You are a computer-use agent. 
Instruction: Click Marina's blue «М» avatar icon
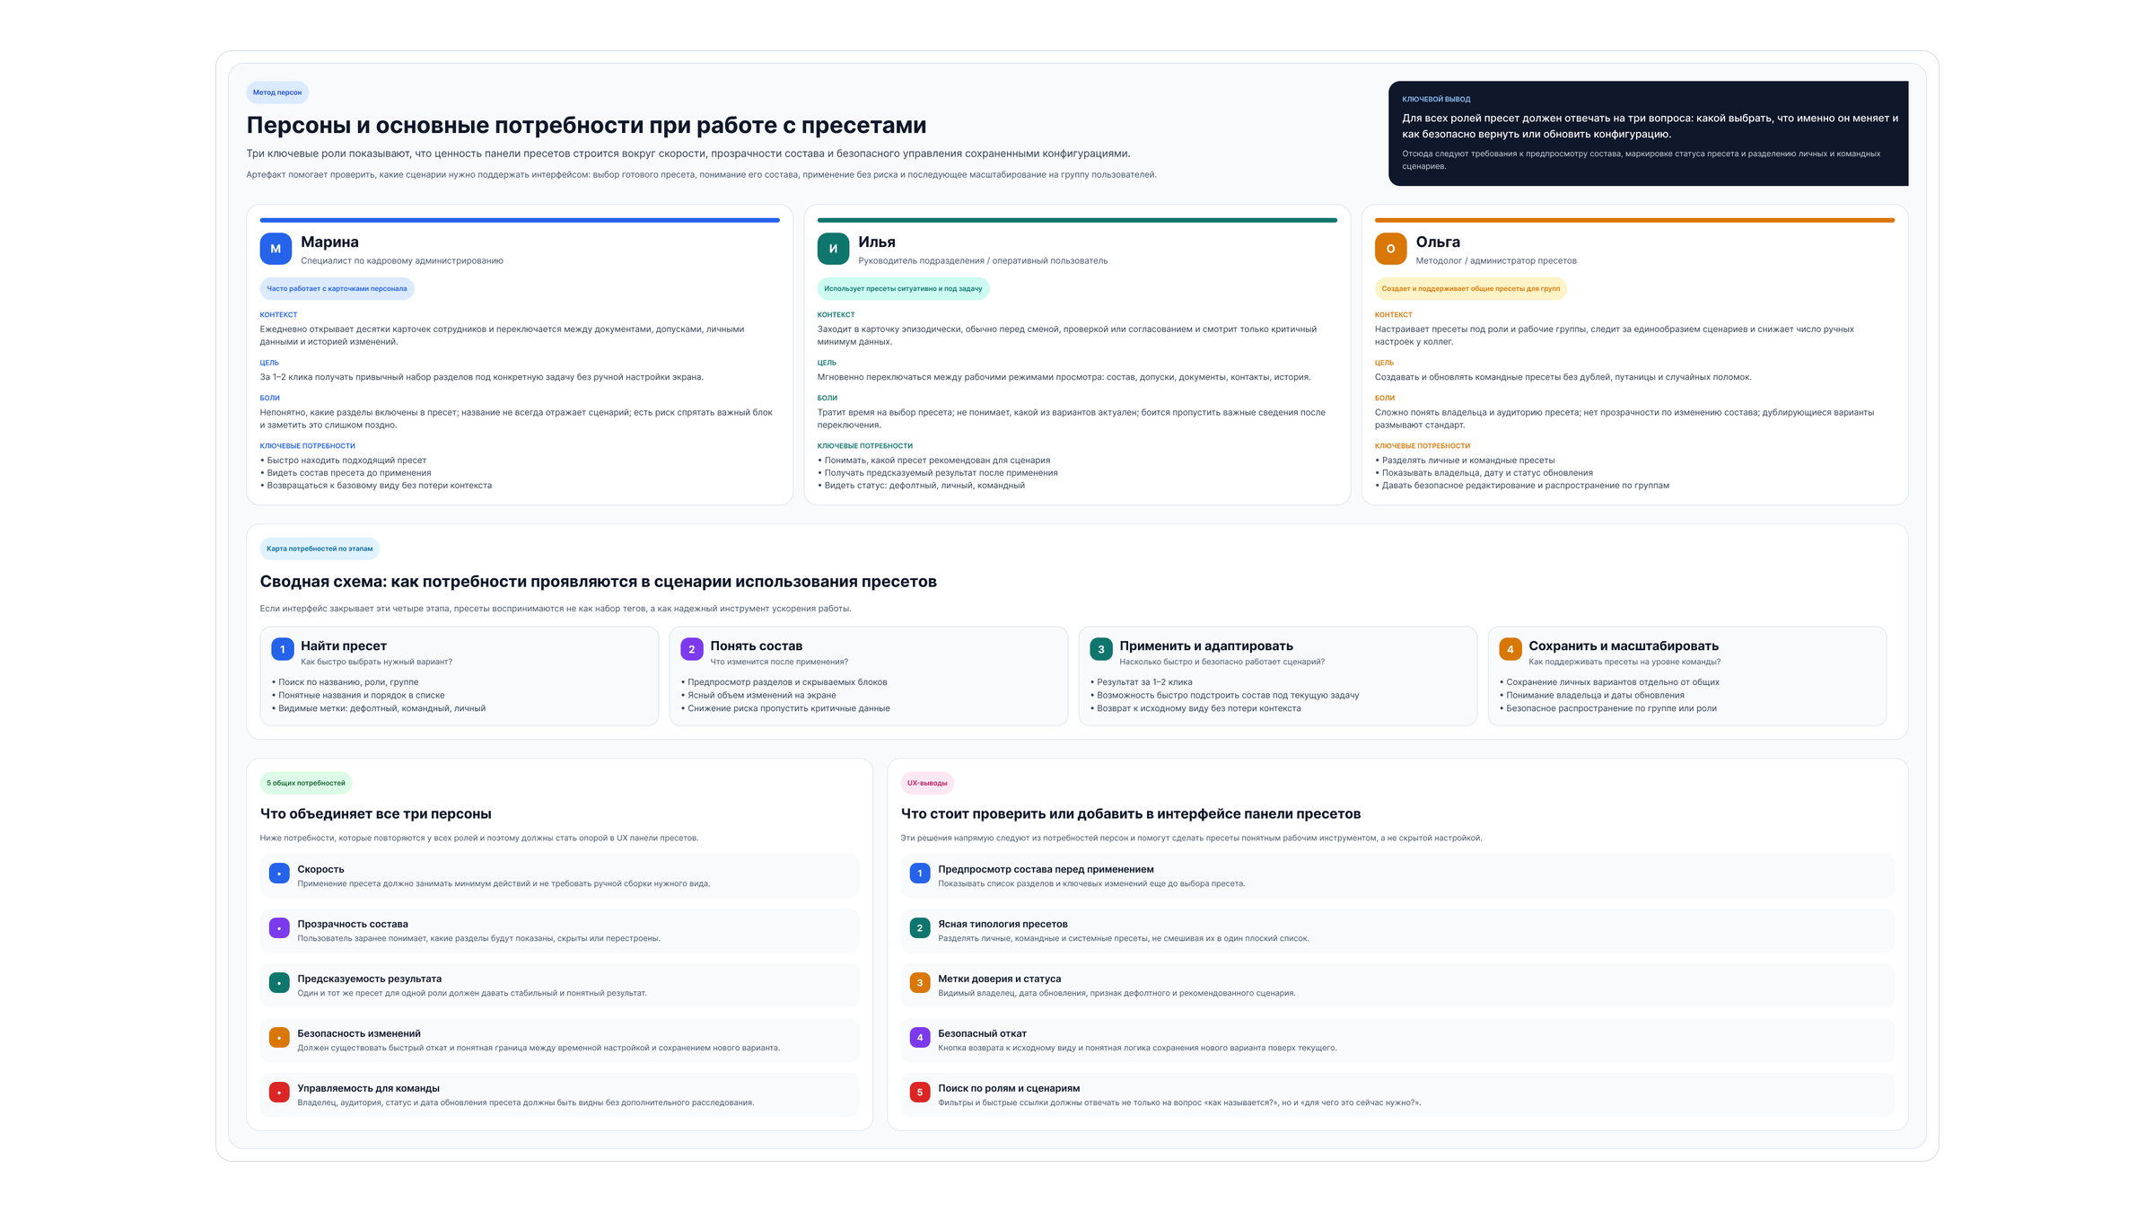(276, 249)
